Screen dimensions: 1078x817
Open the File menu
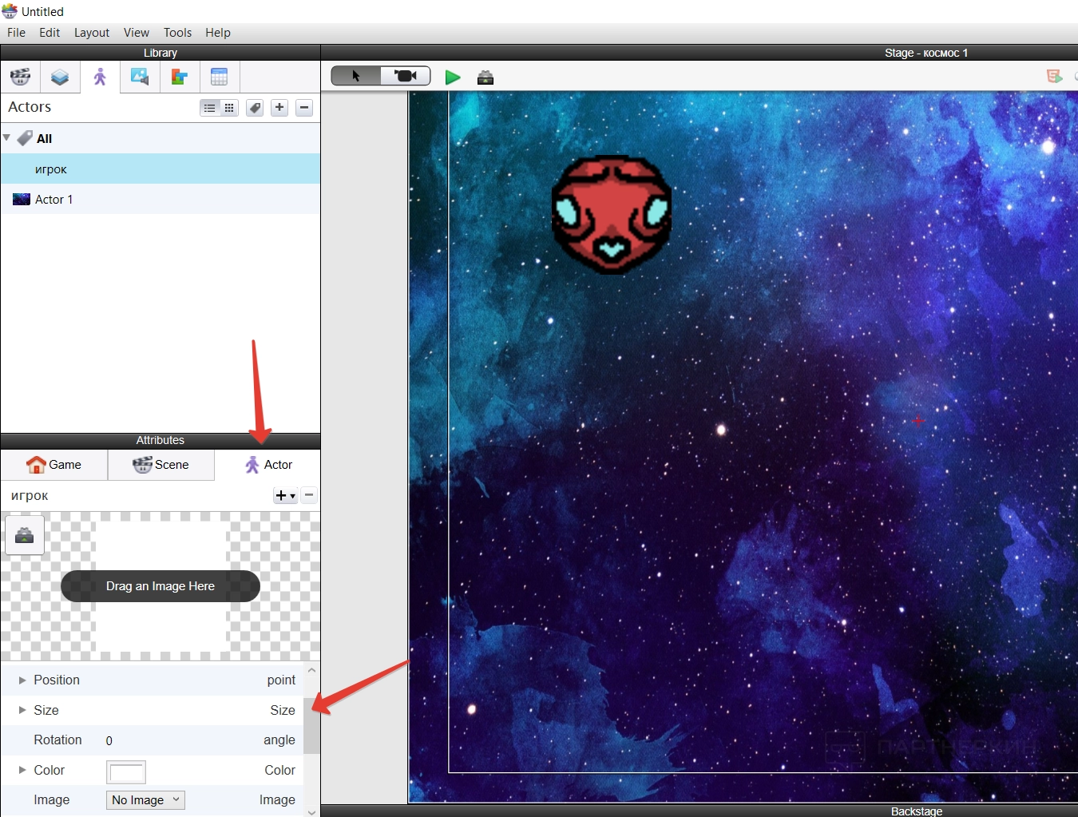pyautogui.click(x=17, y=33)
